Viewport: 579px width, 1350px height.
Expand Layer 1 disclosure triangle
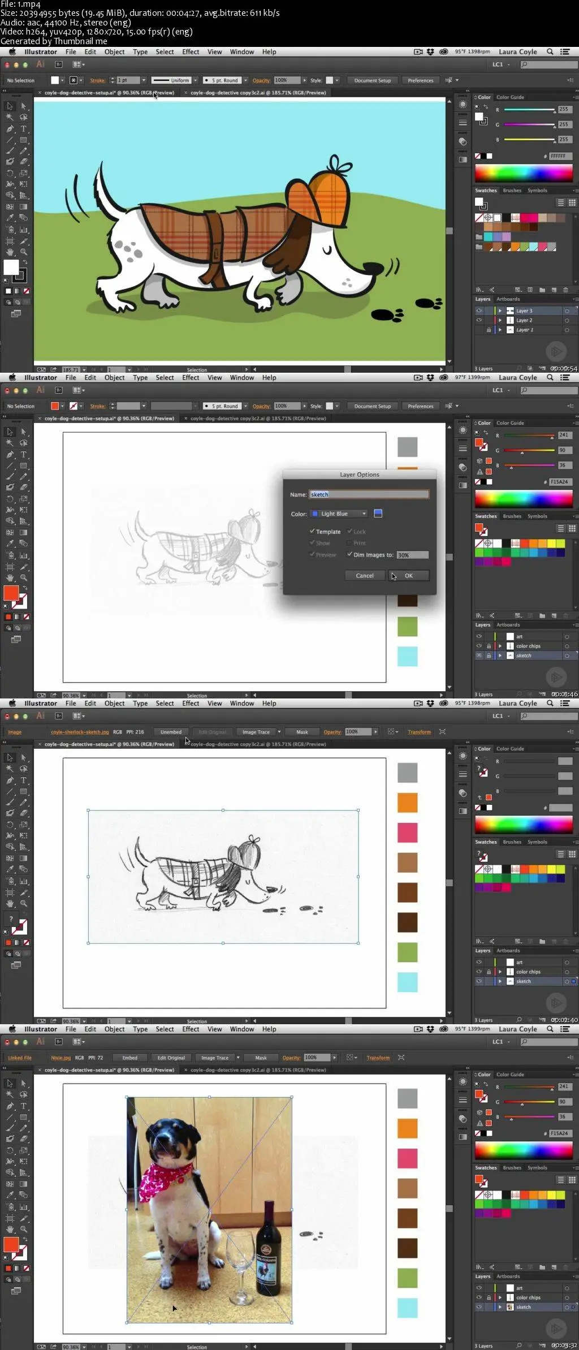point(500,330)
